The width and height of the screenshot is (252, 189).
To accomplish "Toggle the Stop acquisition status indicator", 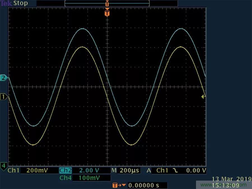I will tap(21, 3).
